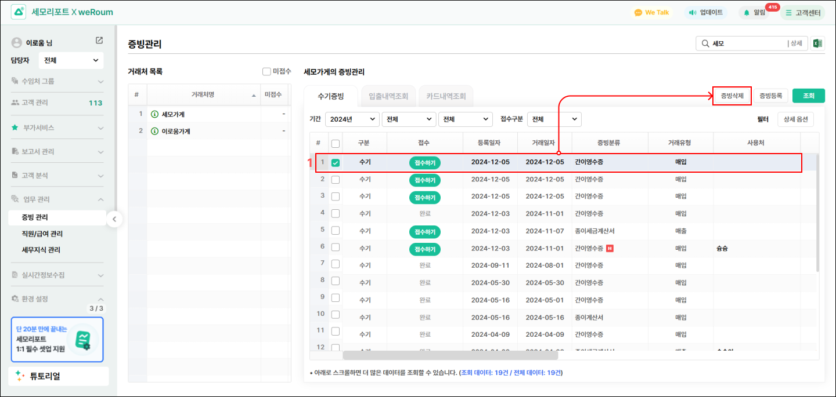Click the search input field containing 세모
This screenshot has width=836, height=397.
coord(746,43)
